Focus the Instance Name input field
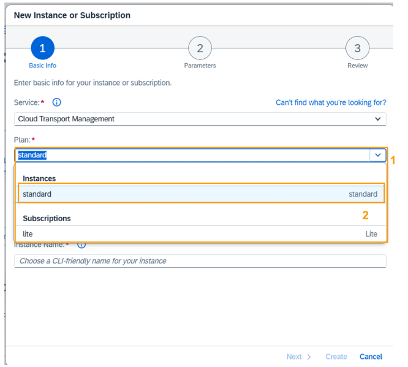Viewport: 408px width, 367px height. [x=200, y=261]
